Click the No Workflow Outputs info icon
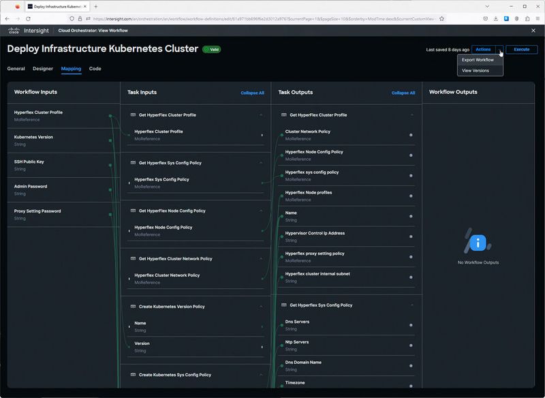This screenshot has height=398, width=545. [478, 243]
